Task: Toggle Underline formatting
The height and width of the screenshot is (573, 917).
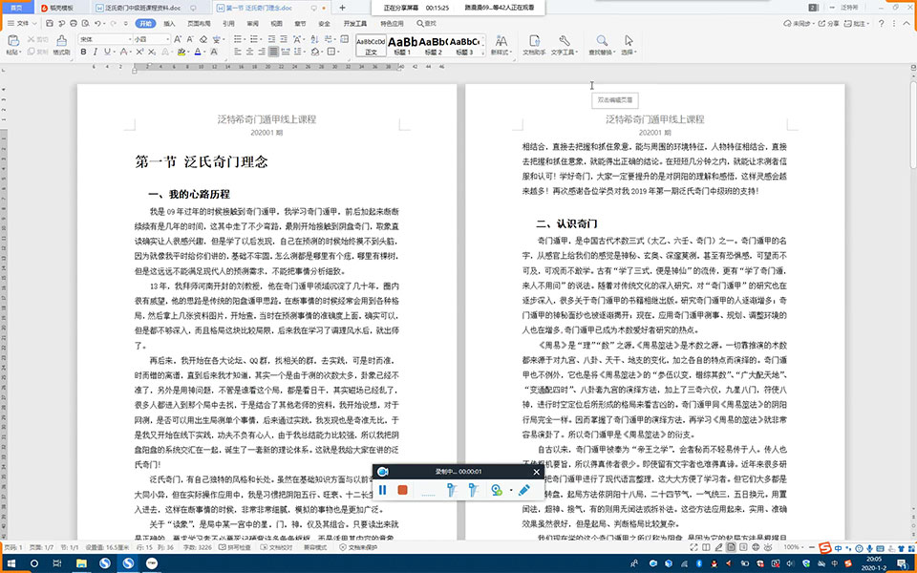Action: point(106,52)
